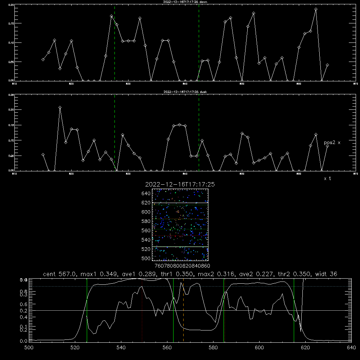This screenshot has width=360, height=360.
Task: Select the first diamond marker in dawn plot
Action: point(43,59)
